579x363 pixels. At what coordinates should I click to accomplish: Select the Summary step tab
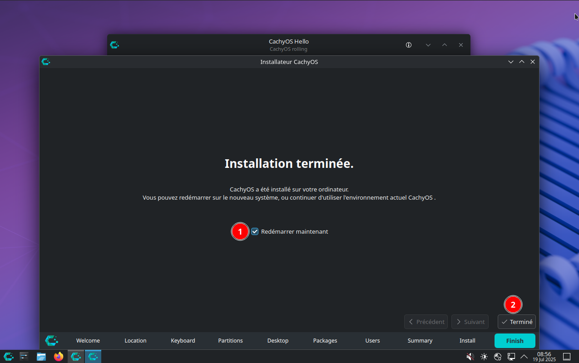click(420, 341)
